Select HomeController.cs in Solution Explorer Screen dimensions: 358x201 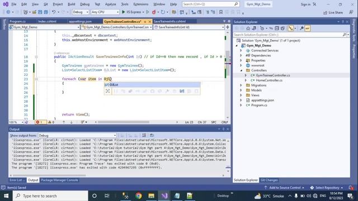269,80
